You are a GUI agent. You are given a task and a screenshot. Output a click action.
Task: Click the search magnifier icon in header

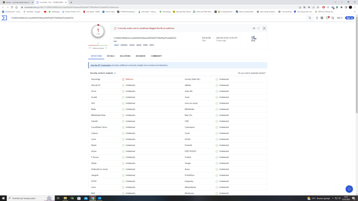tap(310, 18)
